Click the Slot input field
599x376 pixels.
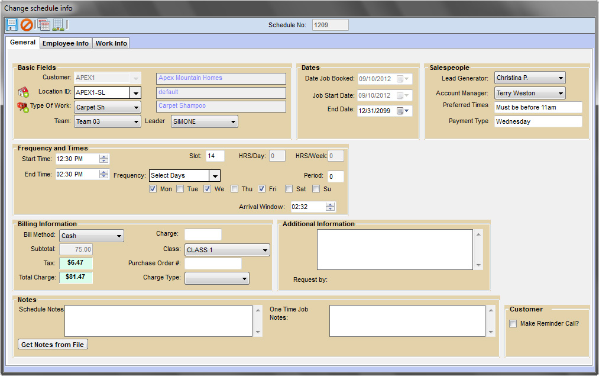215,156
